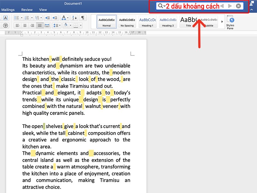Viewport: 257px width, 193px height.
Task: Apply the Heading 1 style
Action: click(147, 22)
